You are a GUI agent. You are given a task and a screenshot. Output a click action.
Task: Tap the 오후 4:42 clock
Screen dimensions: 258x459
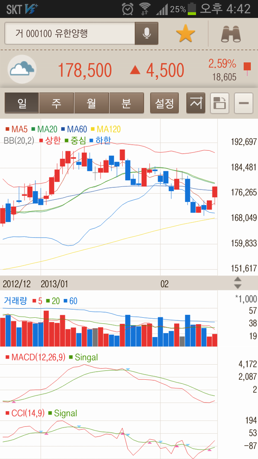pyautogui.click(x=225, y=9)
